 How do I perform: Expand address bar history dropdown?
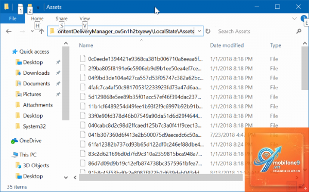[x=199, y=31]
